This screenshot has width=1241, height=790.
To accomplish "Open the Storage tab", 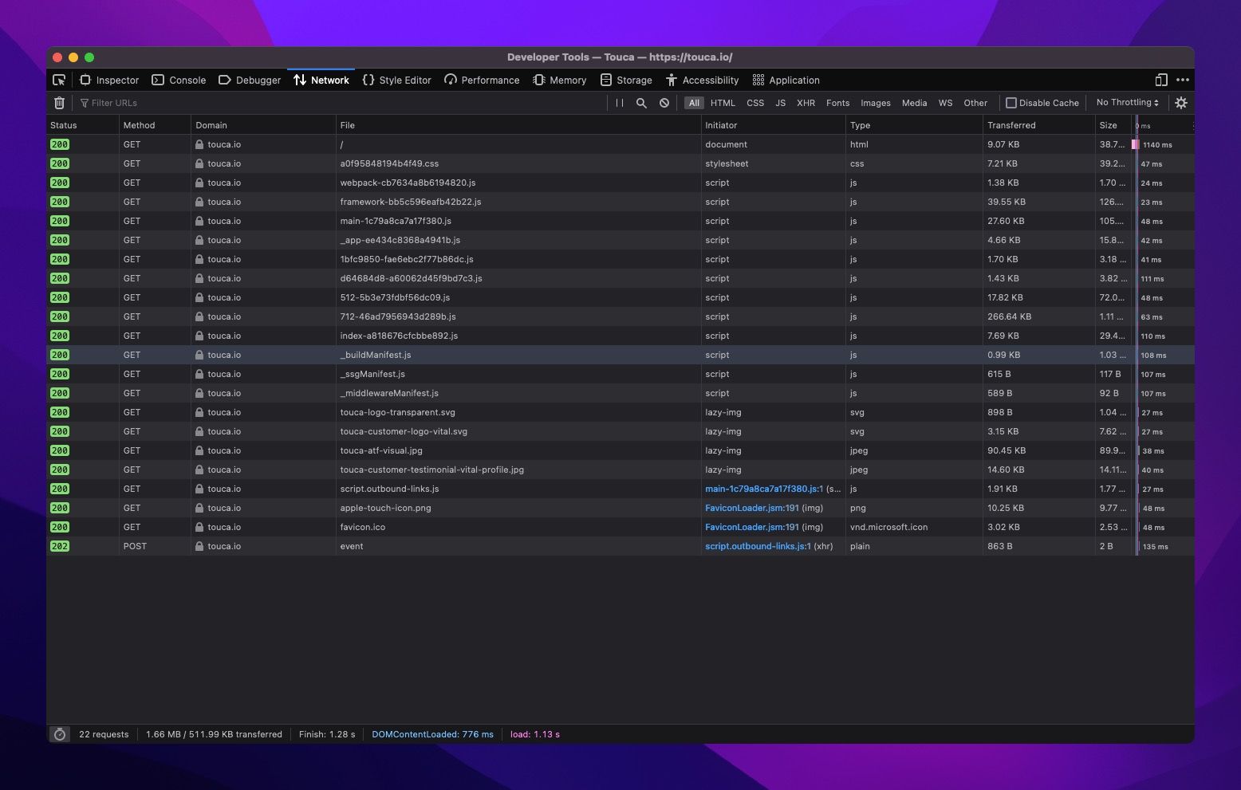I will 626,80.
